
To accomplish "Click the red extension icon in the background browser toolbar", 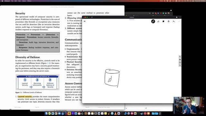I will [x=155, y=14].
